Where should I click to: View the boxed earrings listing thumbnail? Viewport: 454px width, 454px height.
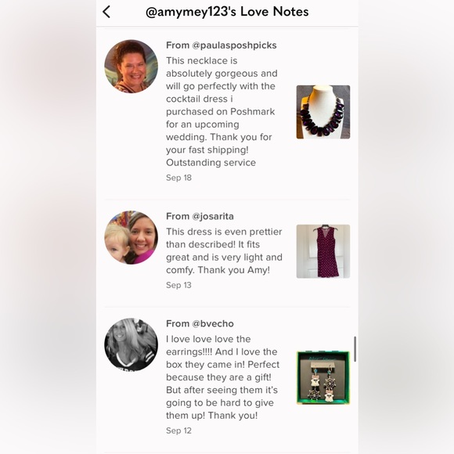click(x=323, y=377)
